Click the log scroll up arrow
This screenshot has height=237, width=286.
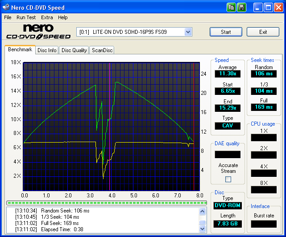[203, 211]
